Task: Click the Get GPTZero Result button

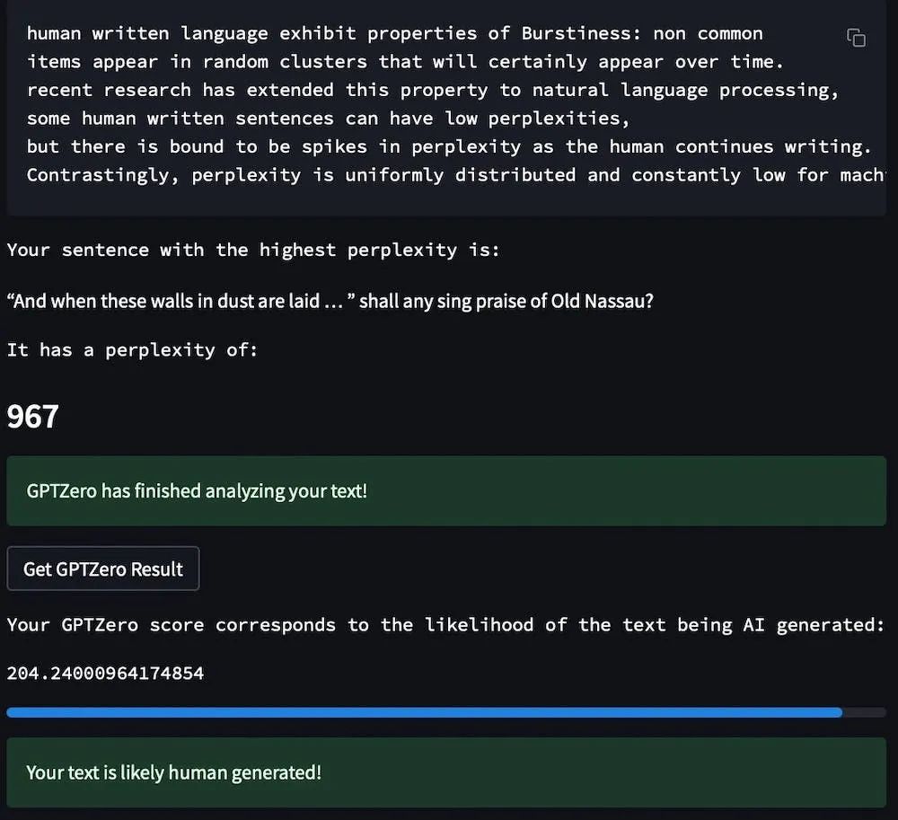Action: click(103, 569)
